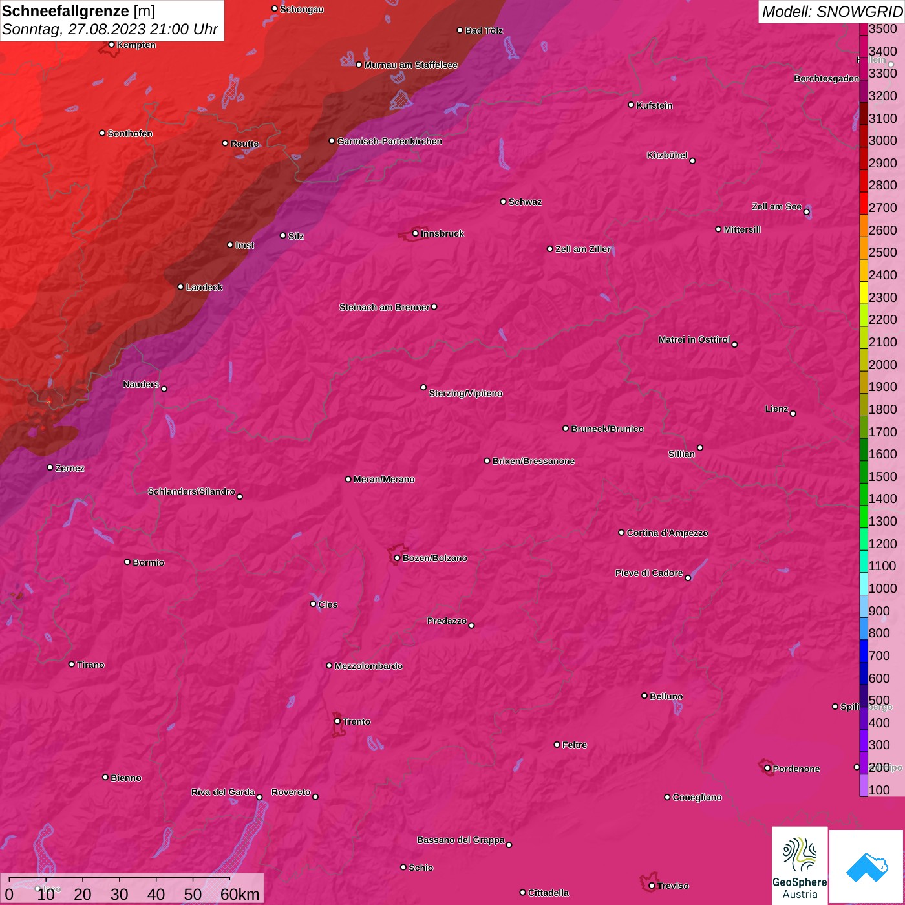Select the Innsbruck location marker dot
Viewport: 905px width, 905px height.
coord(415,233)
